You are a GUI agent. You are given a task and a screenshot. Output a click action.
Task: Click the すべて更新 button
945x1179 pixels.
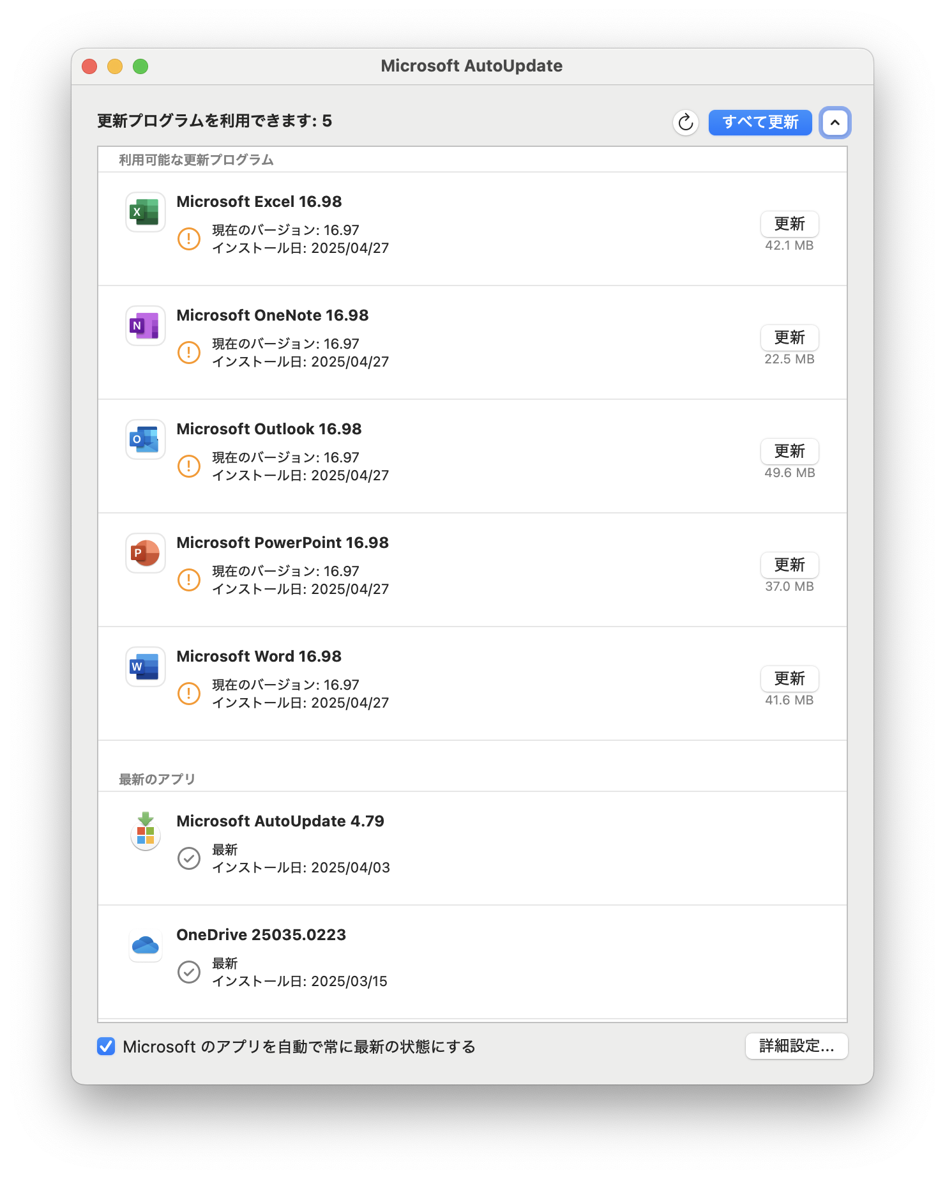tap(760, 122)
